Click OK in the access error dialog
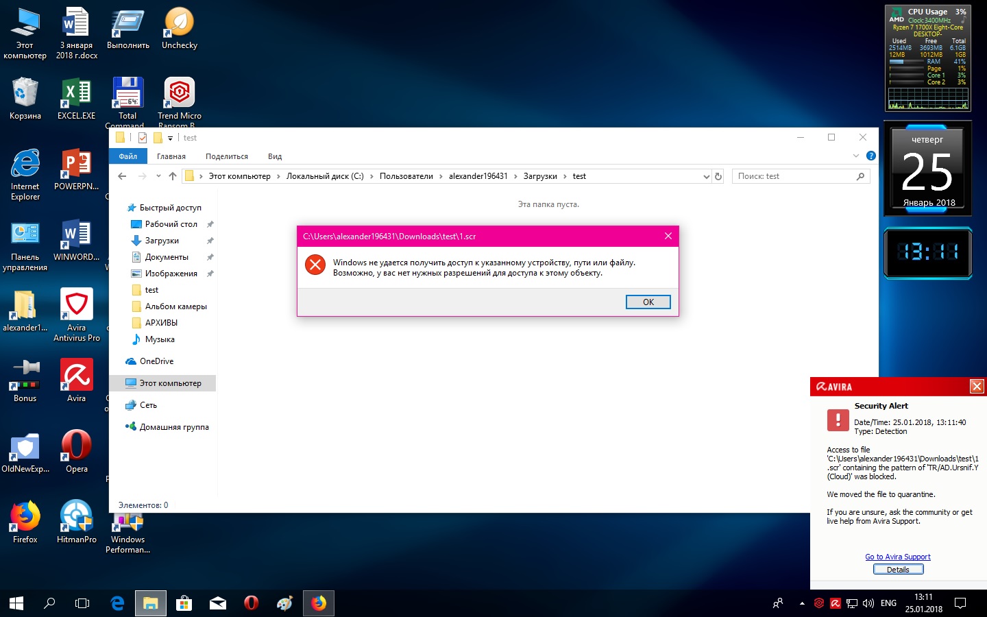This screenshot has width=987, height=617. (x=648, y=302)
